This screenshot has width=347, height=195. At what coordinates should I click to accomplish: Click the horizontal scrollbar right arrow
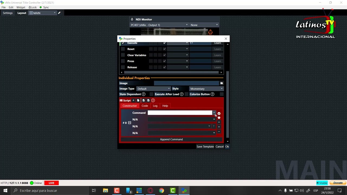(221, 72)
